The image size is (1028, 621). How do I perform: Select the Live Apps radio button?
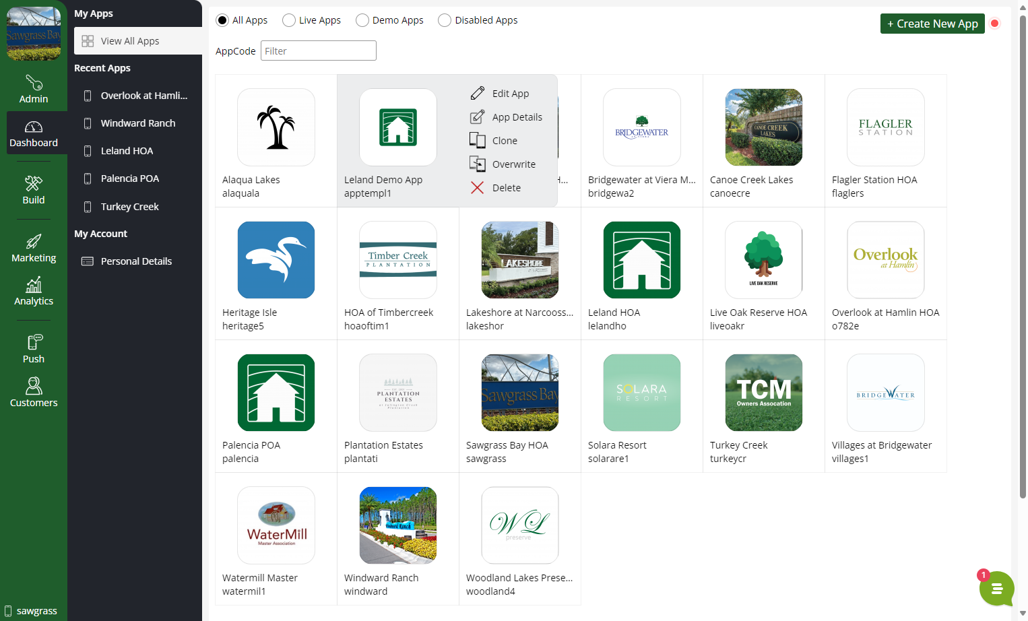coord(289,20)
